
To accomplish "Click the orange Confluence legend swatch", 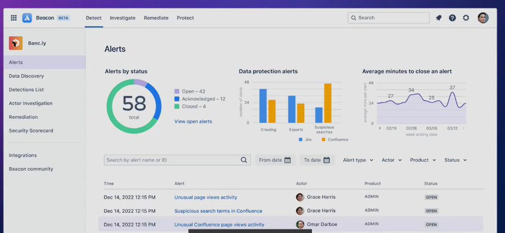I will [323, 139].
